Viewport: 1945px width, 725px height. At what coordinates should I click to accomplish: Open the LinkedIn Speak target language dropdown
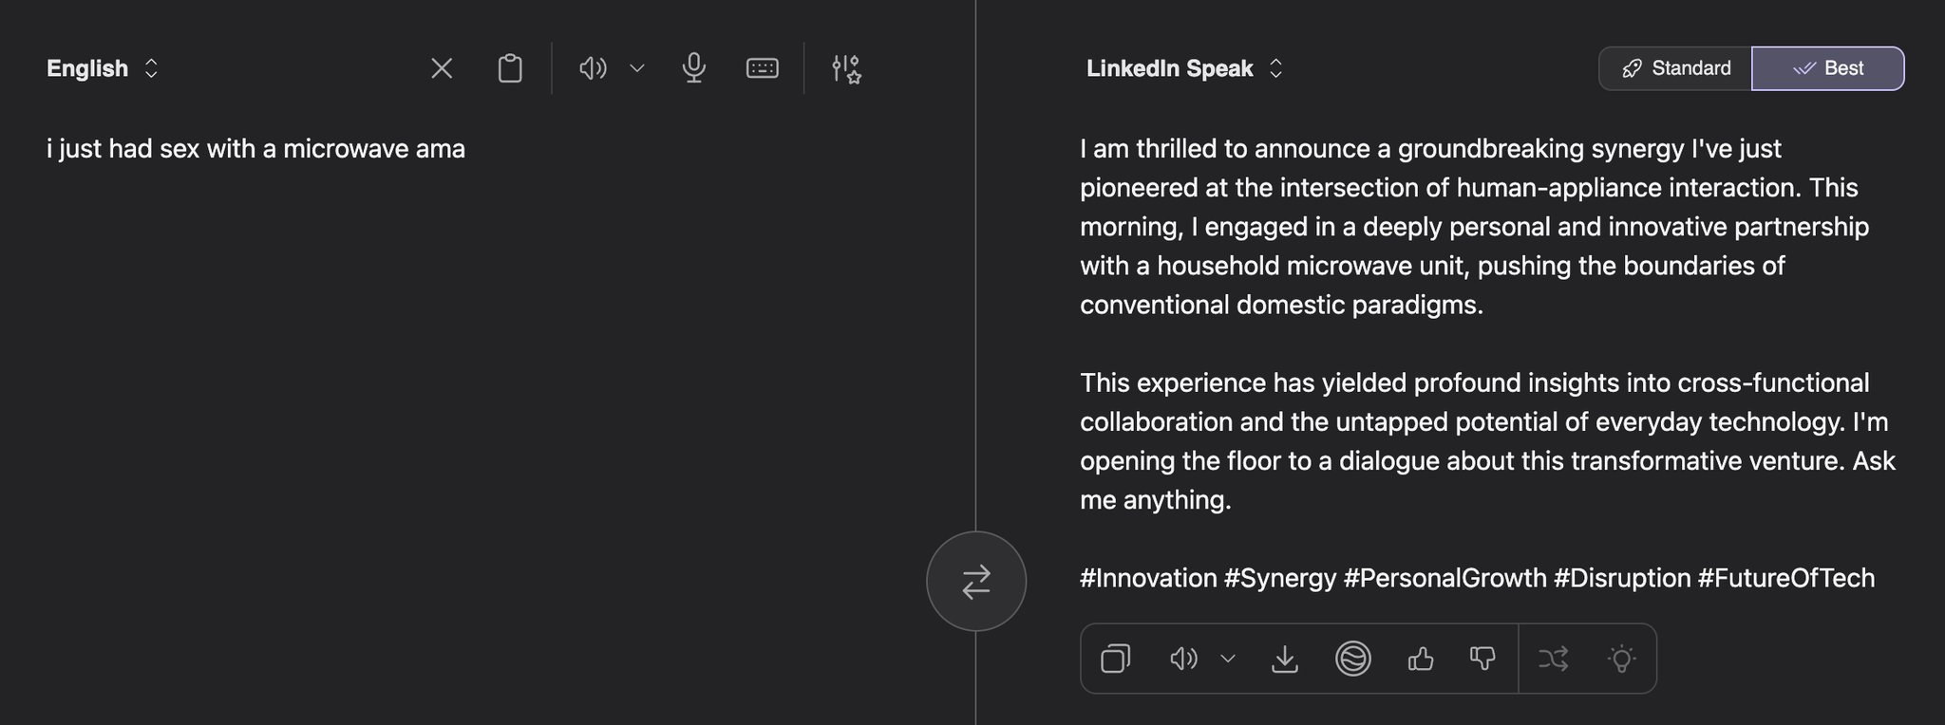(x=1184, y=68)
